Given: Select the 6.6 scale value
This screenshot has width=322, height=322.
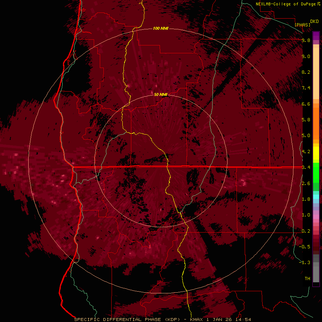Looking at the screenshot, I should coord(306,104).
